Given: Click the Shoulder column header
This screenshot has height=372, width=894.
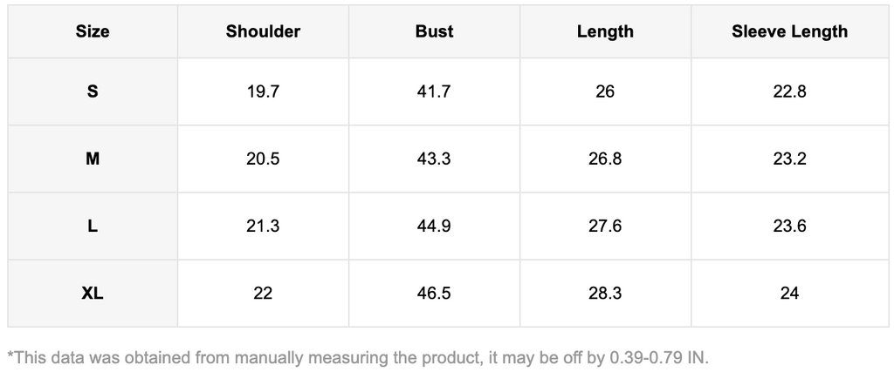Looking at the screenshot, I should (263, 31).
